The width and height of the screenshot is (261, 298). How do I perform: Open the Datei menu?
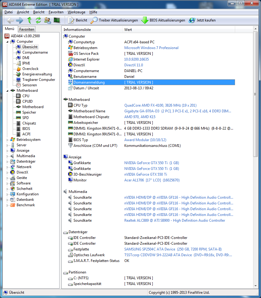point(8,12)
